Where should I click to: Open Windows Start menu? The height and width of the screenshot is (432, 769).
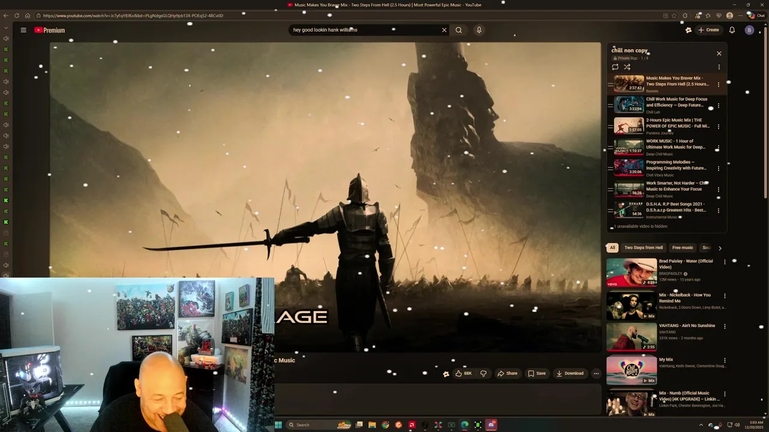(278, 425)
